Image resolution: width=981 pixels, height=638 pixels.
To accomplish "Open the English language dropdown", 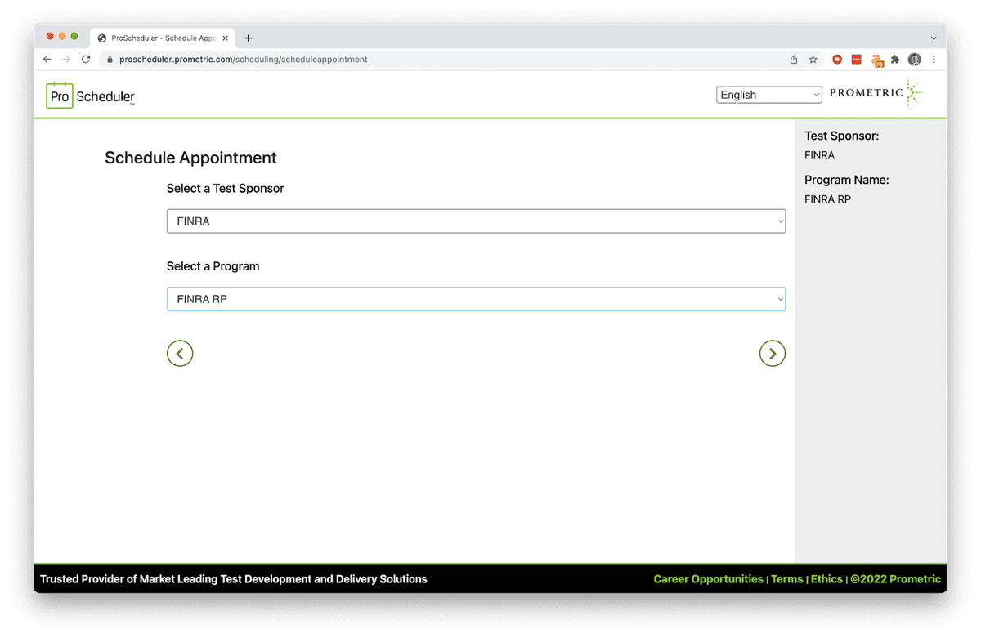I will point(768,95).
